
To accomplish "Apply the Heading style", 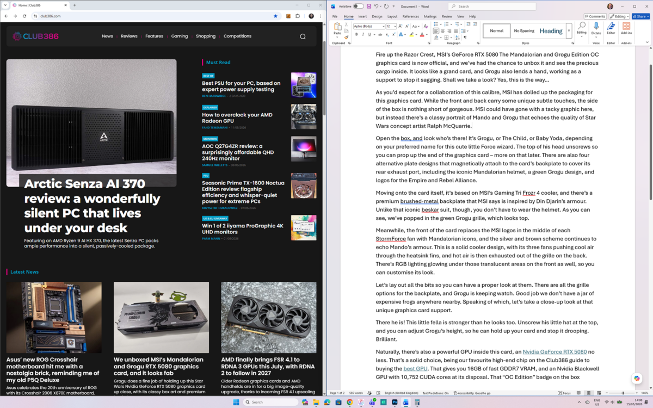I will click(551, 31).
